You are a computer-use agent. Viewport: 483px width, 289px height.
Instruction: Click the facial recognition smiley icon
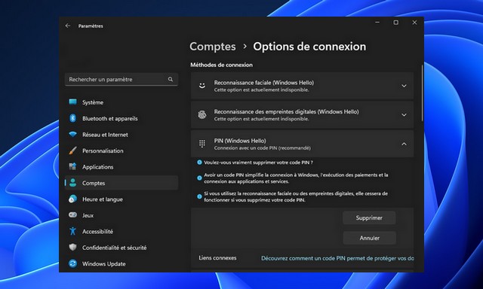[x=202, y=86]
